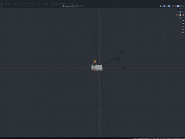The height and width of the screenshot is (139, 185).
Task: Open the viewport shading options dropdown
Action: (183, 6)
